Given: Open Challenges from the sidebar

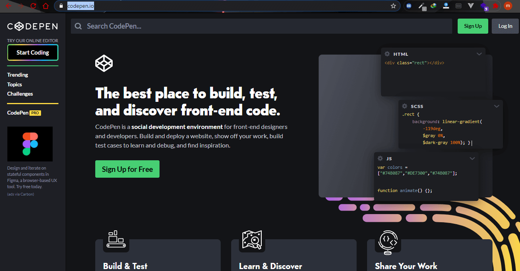Looking at the screenshot, I should (x=20, y=94).
